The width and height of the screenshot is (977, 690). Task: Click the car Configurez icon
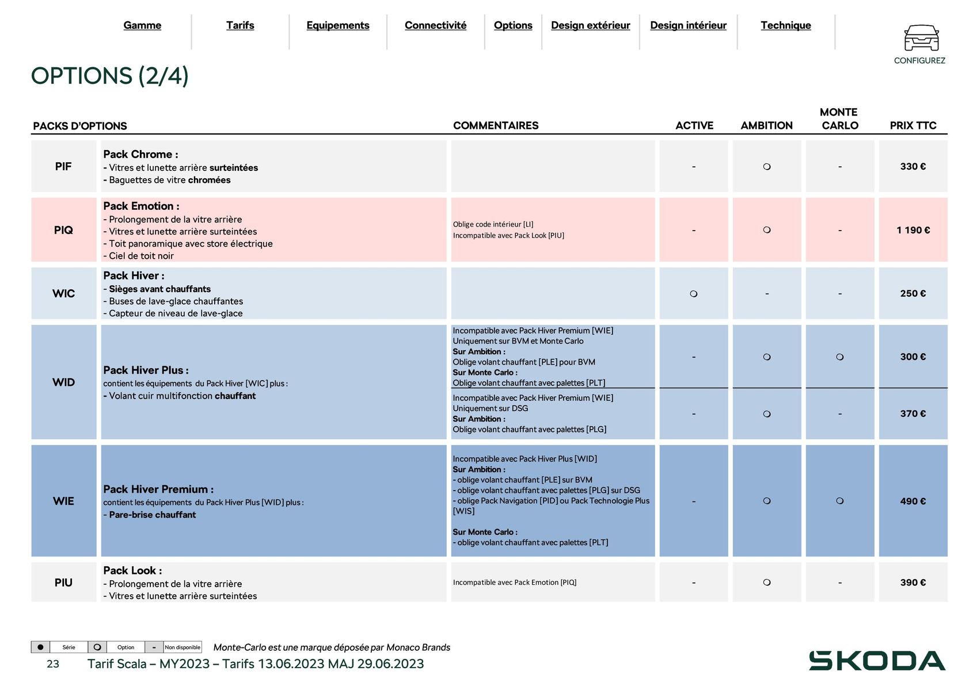921,37
